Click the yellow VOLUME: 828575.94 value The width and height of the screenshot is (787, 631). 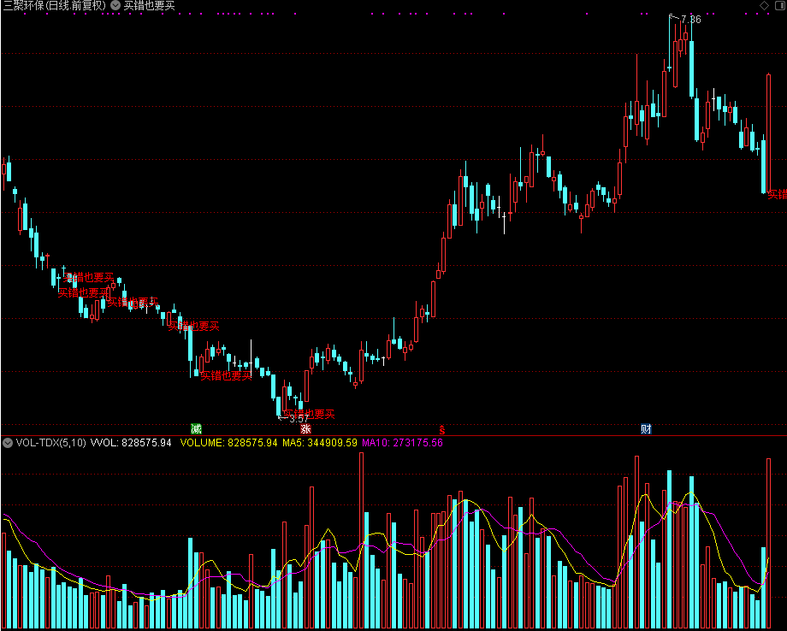pyautogui.click(x=228, y=443)
